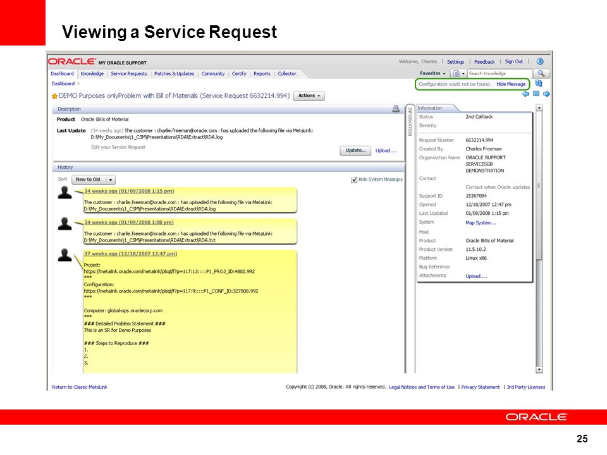Image resolution: width=607 pixels, height=455 pixels.
Task: Open the 01/09/2008 1:15 pm history entry
Action: tap(129, 191)
